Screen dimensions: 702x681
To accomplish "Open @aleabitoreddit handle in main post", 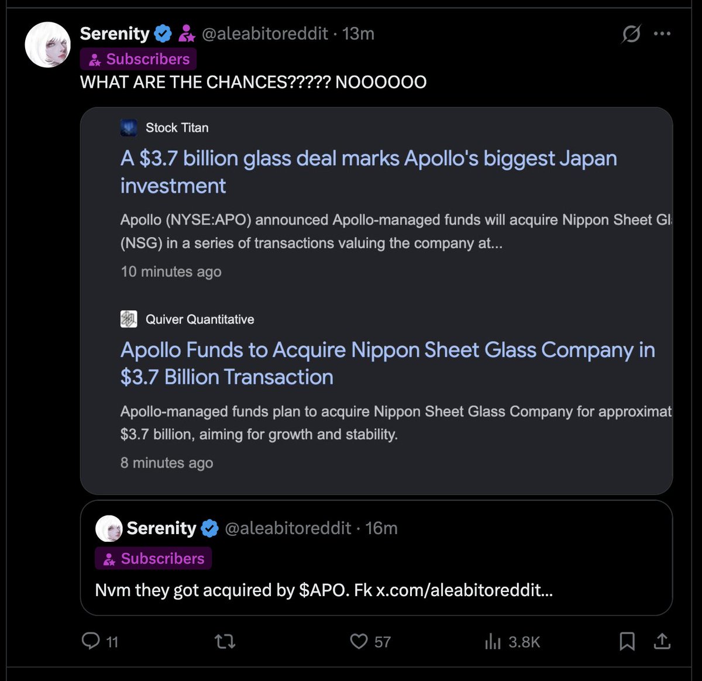I will 264,34.
